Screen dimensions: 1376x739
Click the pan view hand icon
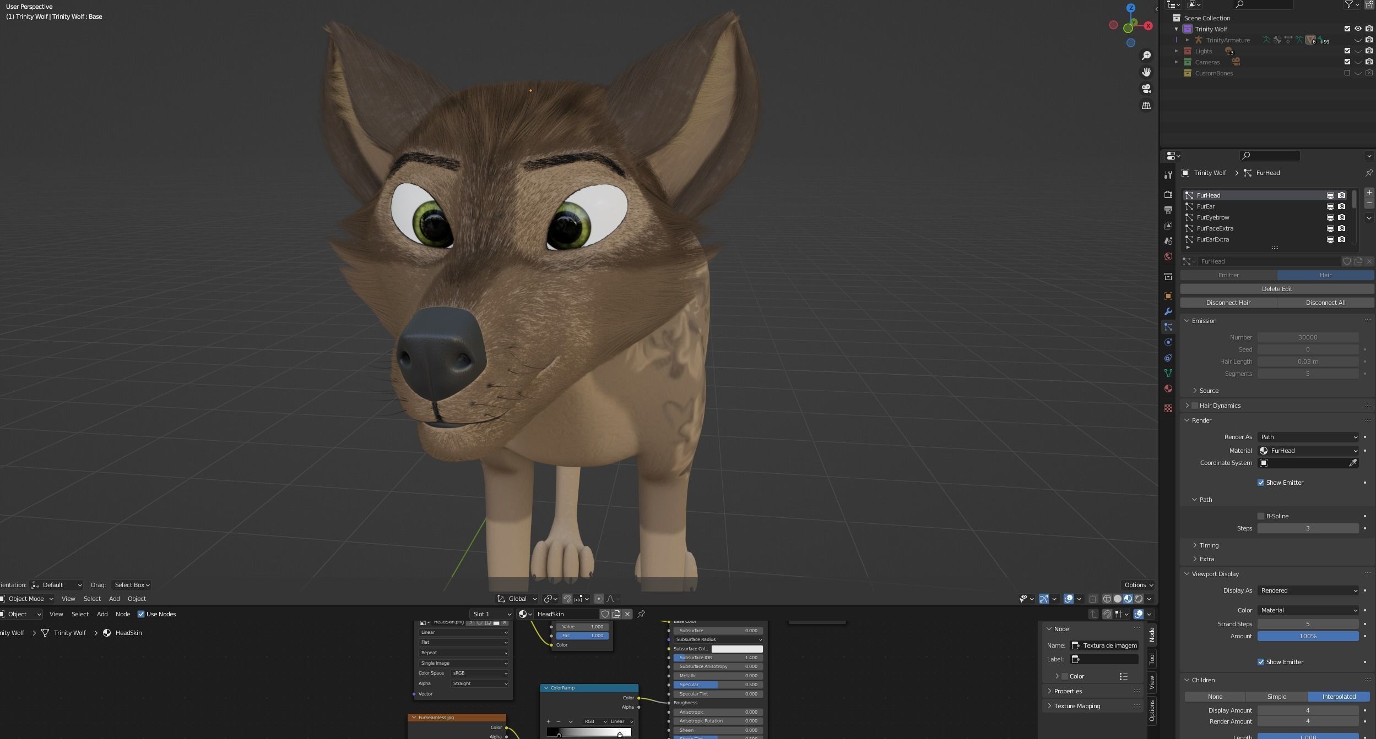coord(1146,72)
